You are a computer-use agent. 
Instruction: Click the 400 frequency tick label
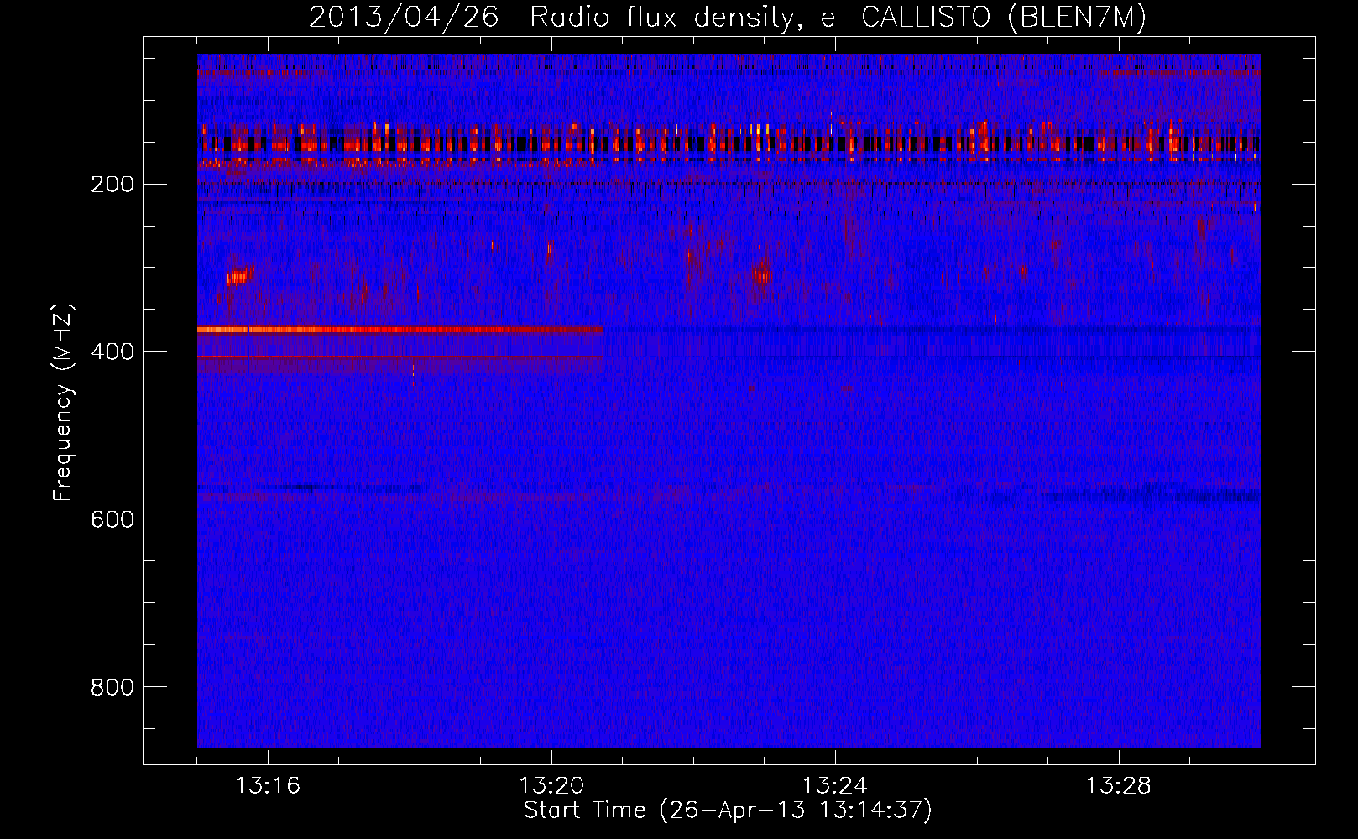[x=112, y=352]
